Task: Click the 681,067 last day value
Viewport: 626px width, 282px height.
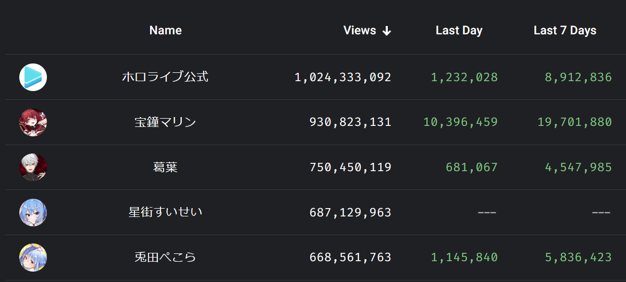Action: [472, 168]
